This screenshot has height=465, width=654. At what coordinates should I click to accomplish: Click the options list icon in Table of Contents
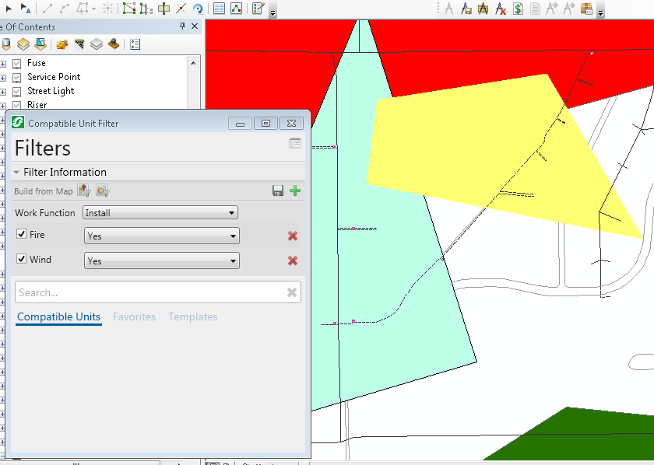click(135, 44)
